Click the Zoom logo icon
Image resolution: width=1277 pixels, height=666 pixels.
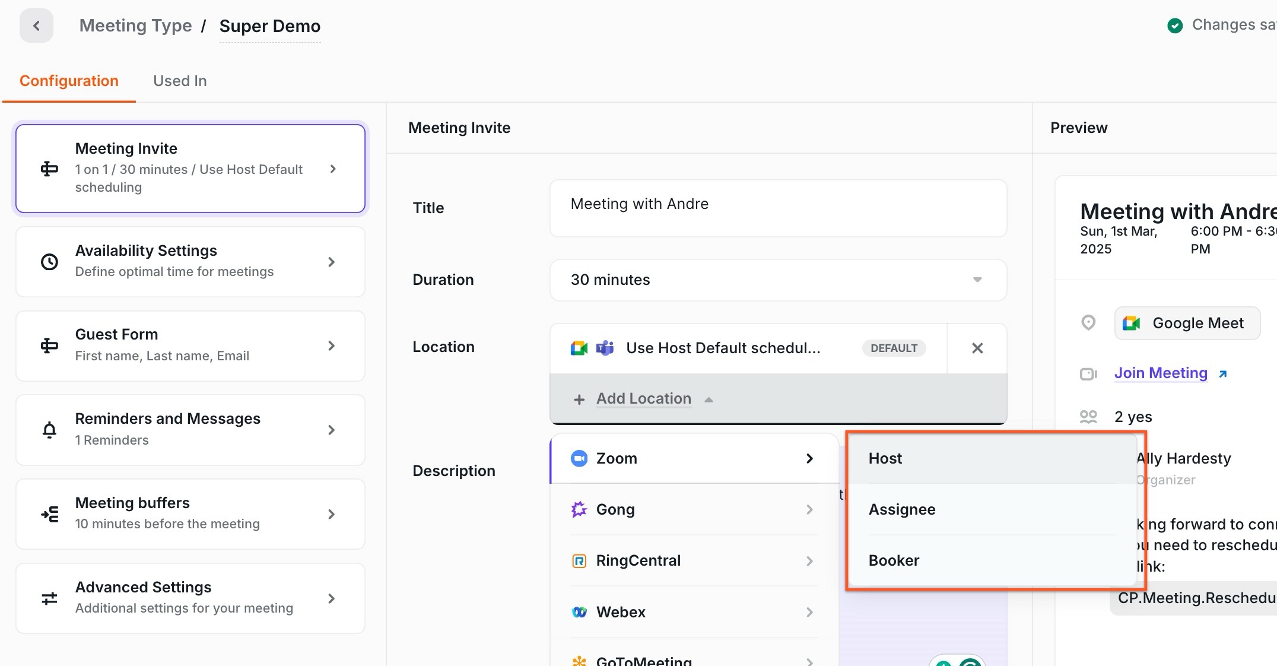(579, 458)
